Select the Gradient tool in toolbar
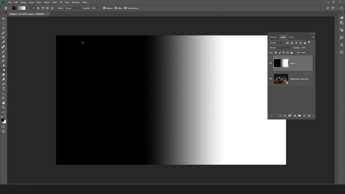The width and height of the screenshot is (345, 194). coord(3,70)
